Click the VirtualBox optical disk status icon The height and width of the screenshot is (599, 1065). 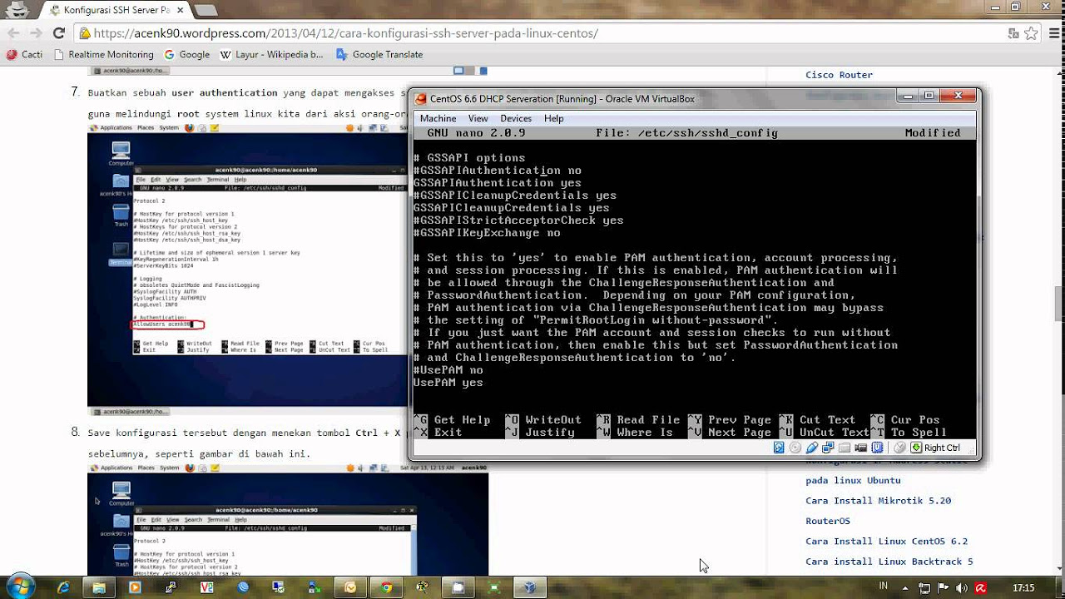coord(795,448)
